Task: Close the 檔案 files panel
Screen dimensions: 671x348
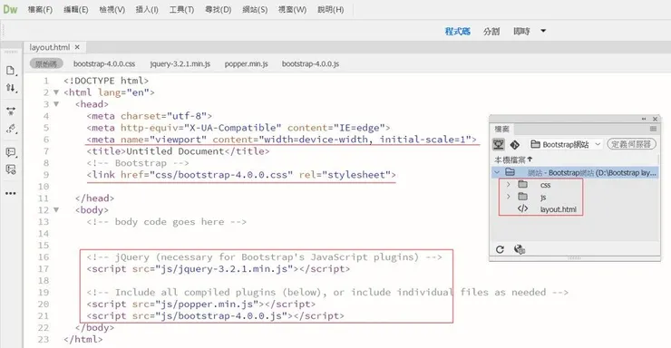Action: pyautogui.click(x=655, y=119)
